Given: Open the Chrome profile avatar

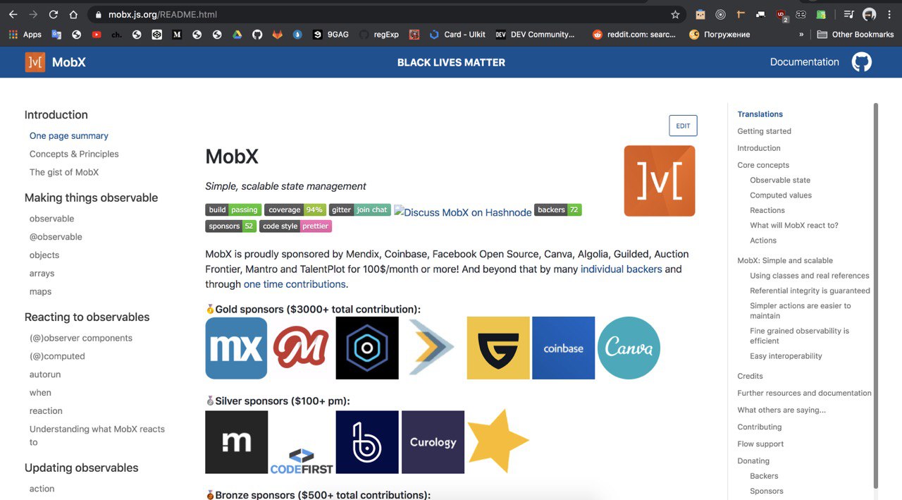Looking at the screenshot, I should click(870, 14).
